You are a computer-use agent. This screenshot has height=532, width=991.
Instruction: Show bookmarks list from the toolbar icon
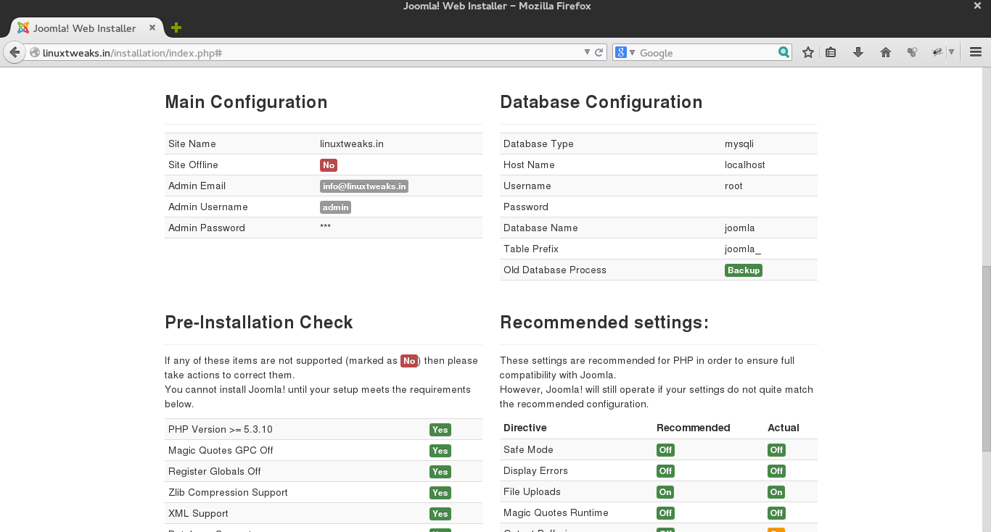pos(831,52)
